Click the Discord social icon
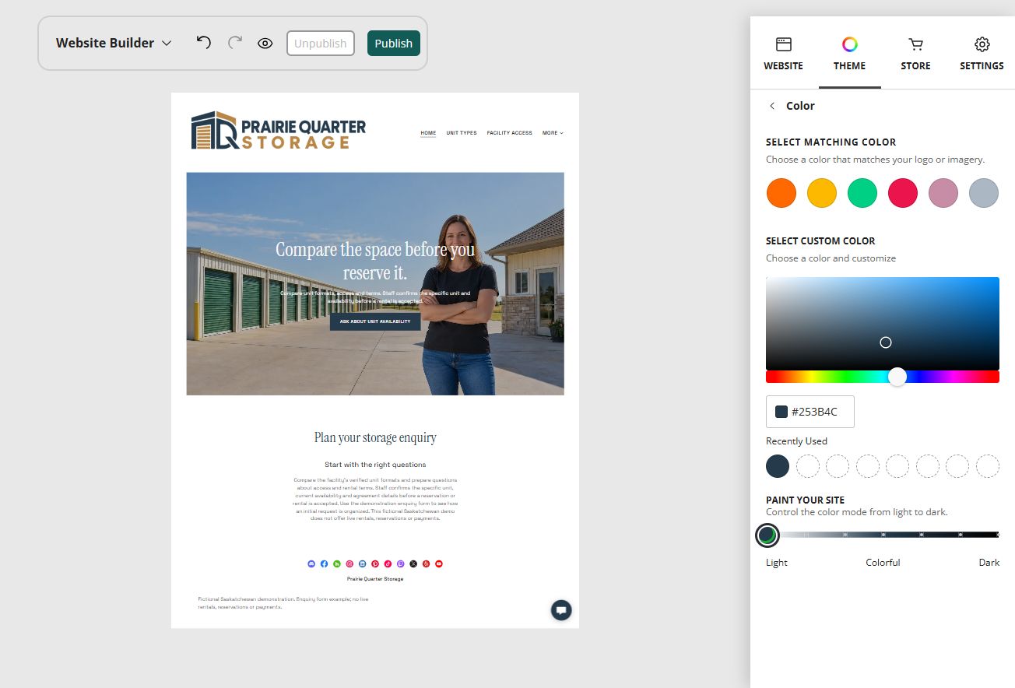 311,563
